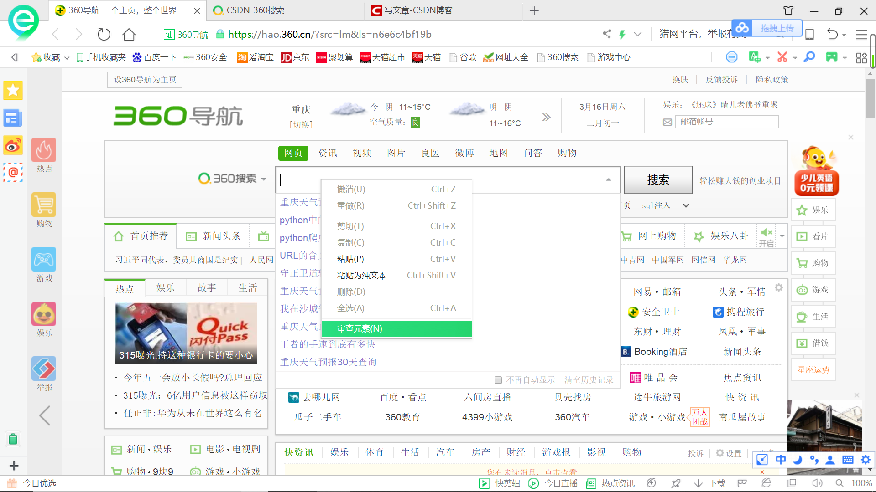
Task: Select the 热点 flame icon in left sidebar
Action: (44, 150)
